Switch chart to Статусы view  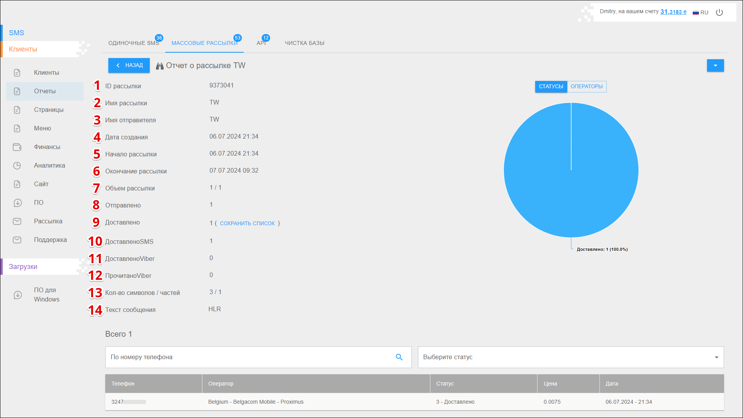tap(551, 86)
